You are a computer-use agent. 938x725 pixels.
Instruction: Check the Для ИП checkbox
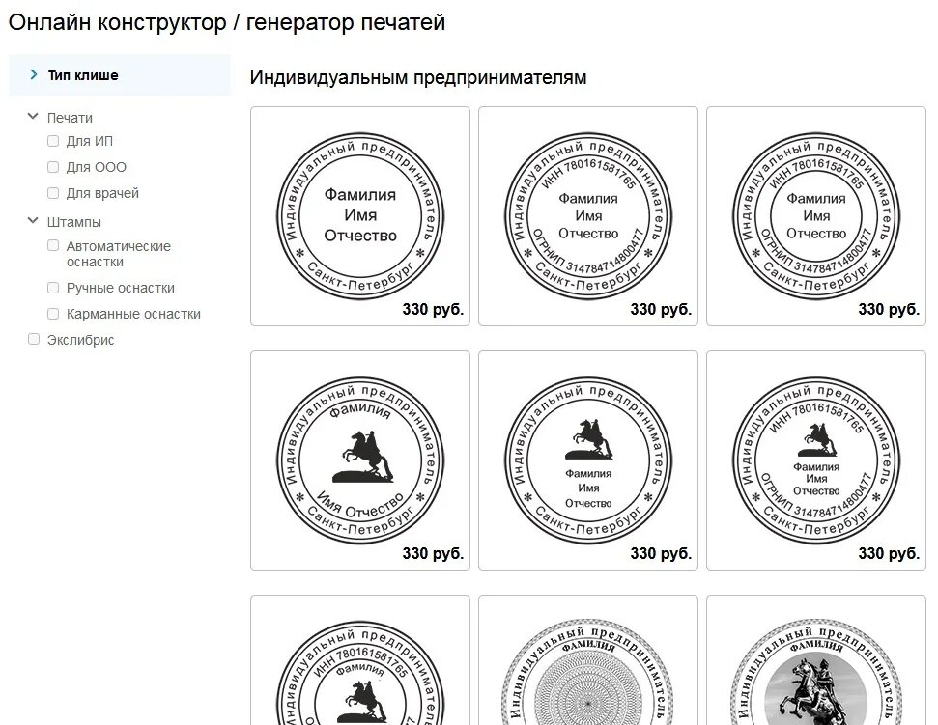pyautogui.click(x=53, y=141)
